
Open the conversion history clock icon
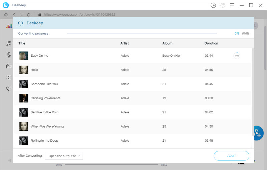coord(213,5)
